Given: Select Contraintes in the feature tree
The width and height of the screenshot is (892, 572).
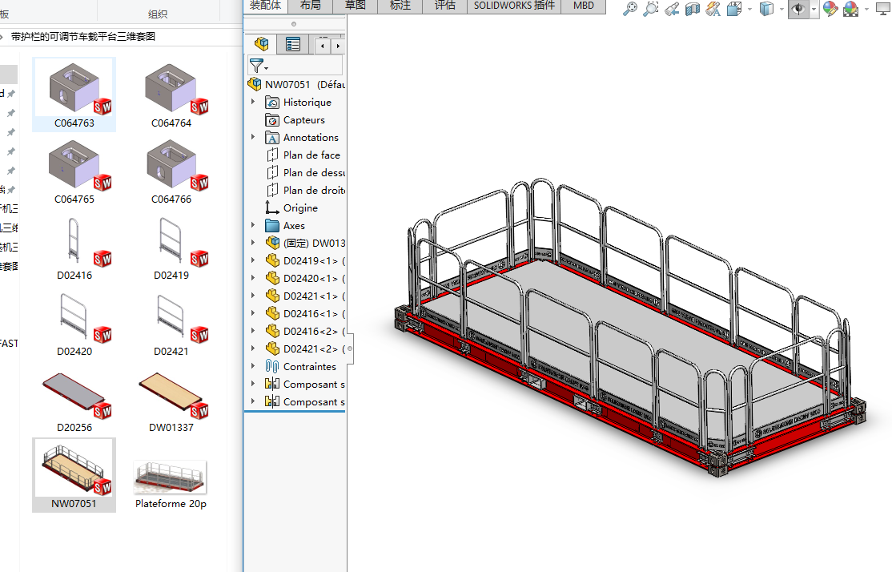Looking at the screenshot, I should tap(309, 367).
